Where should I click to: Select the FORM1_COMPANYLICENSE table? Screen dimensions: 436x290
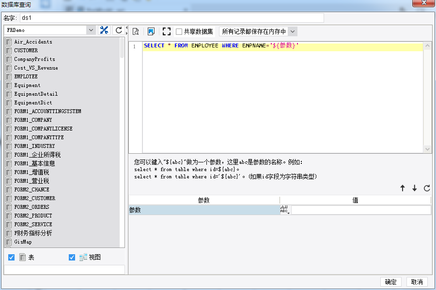43,129
